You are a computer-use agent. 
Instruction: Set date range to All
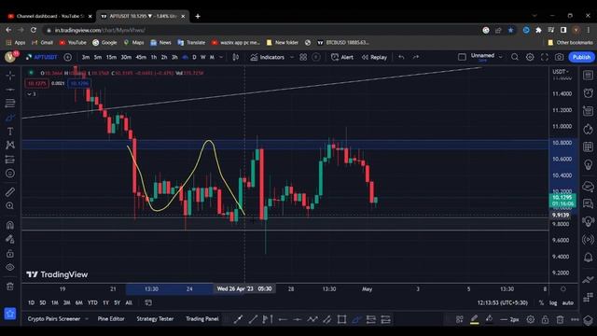(129, 302)
